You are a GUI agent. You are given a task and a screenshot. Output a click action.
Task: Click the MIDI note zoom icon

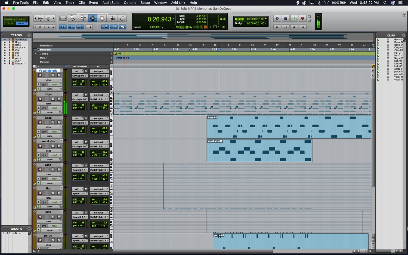click(48, 18)
